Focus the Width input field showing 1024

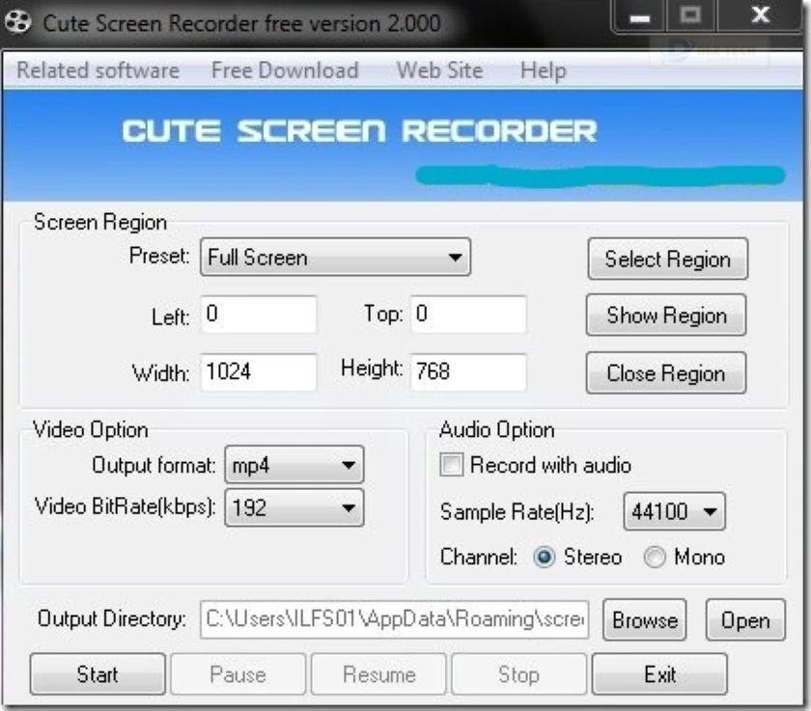258,372
